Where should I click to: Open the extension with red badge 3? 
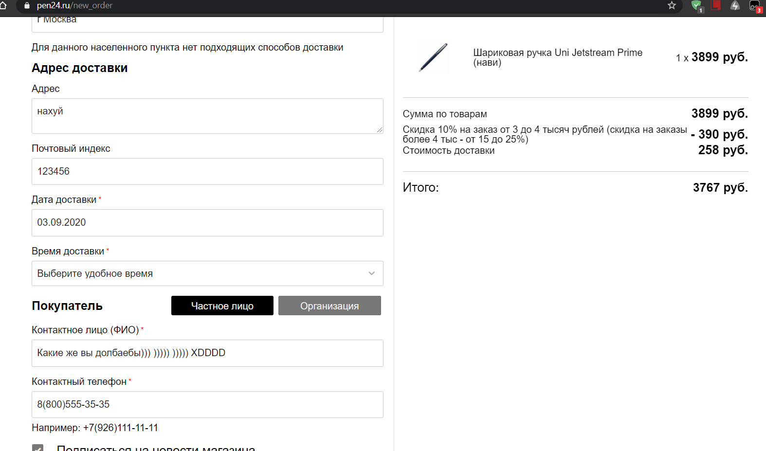coord(755,6)
